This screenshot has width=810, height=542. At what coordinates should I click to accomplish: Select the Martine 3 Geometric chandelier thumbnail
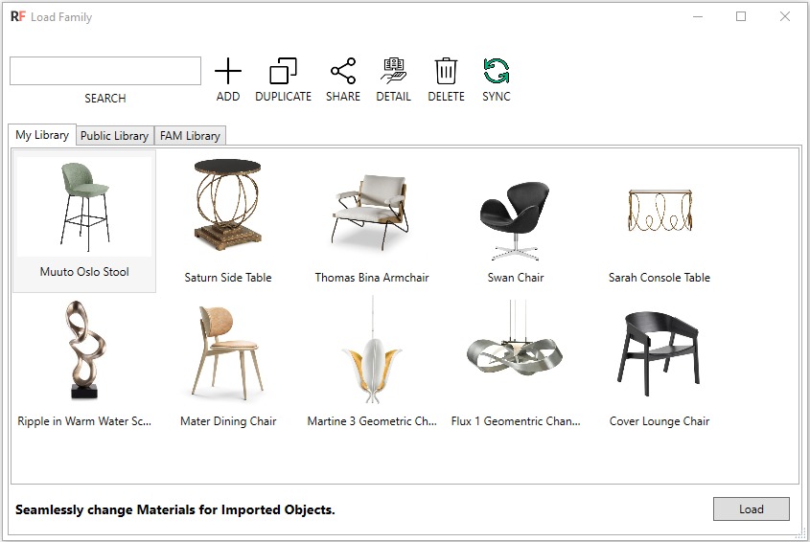(372, 351)
